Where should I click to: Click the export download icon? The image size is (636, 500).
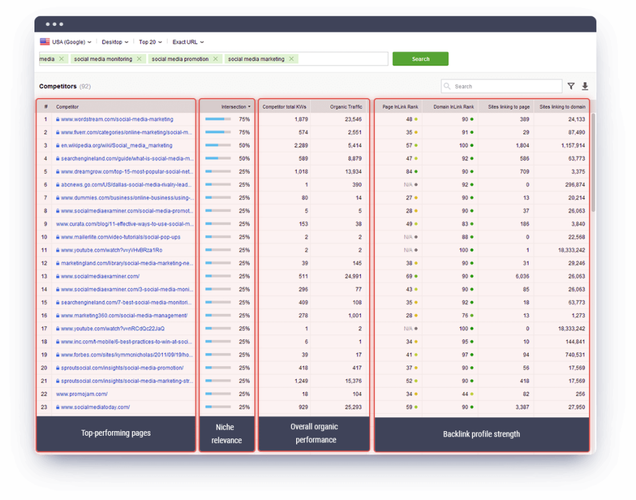584,86
